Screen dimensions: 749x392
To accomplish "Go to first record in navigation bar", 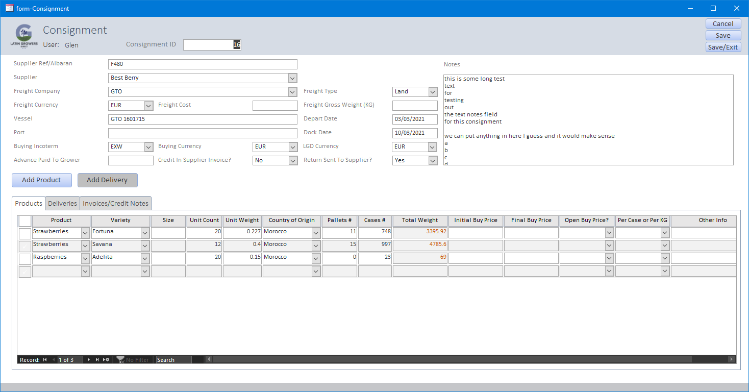I will (x=45, y=360).
